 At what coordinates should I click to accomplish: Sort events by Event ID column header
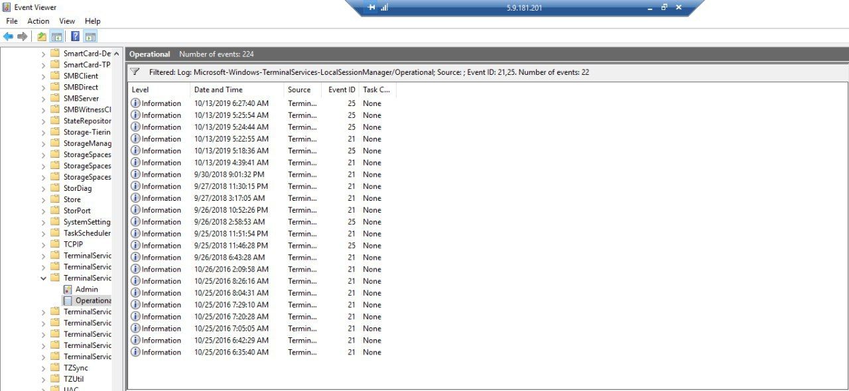point(342,89)
